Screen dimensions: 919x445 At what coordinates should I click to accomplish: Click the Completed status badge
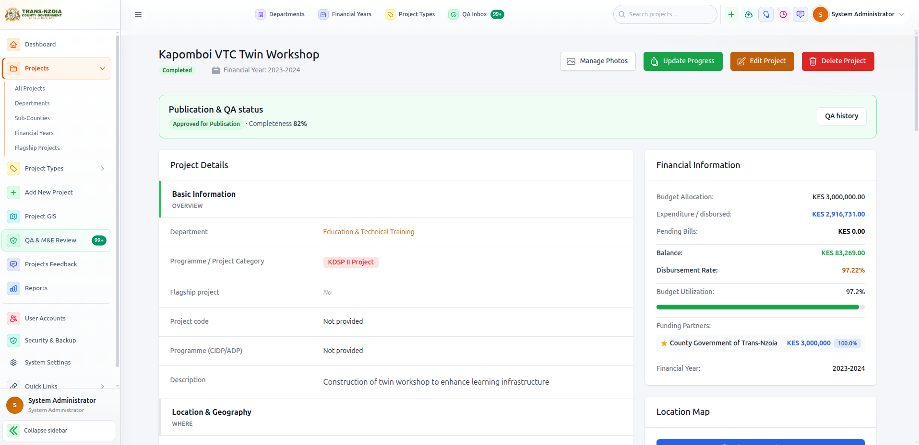click(x=177, y=70)
